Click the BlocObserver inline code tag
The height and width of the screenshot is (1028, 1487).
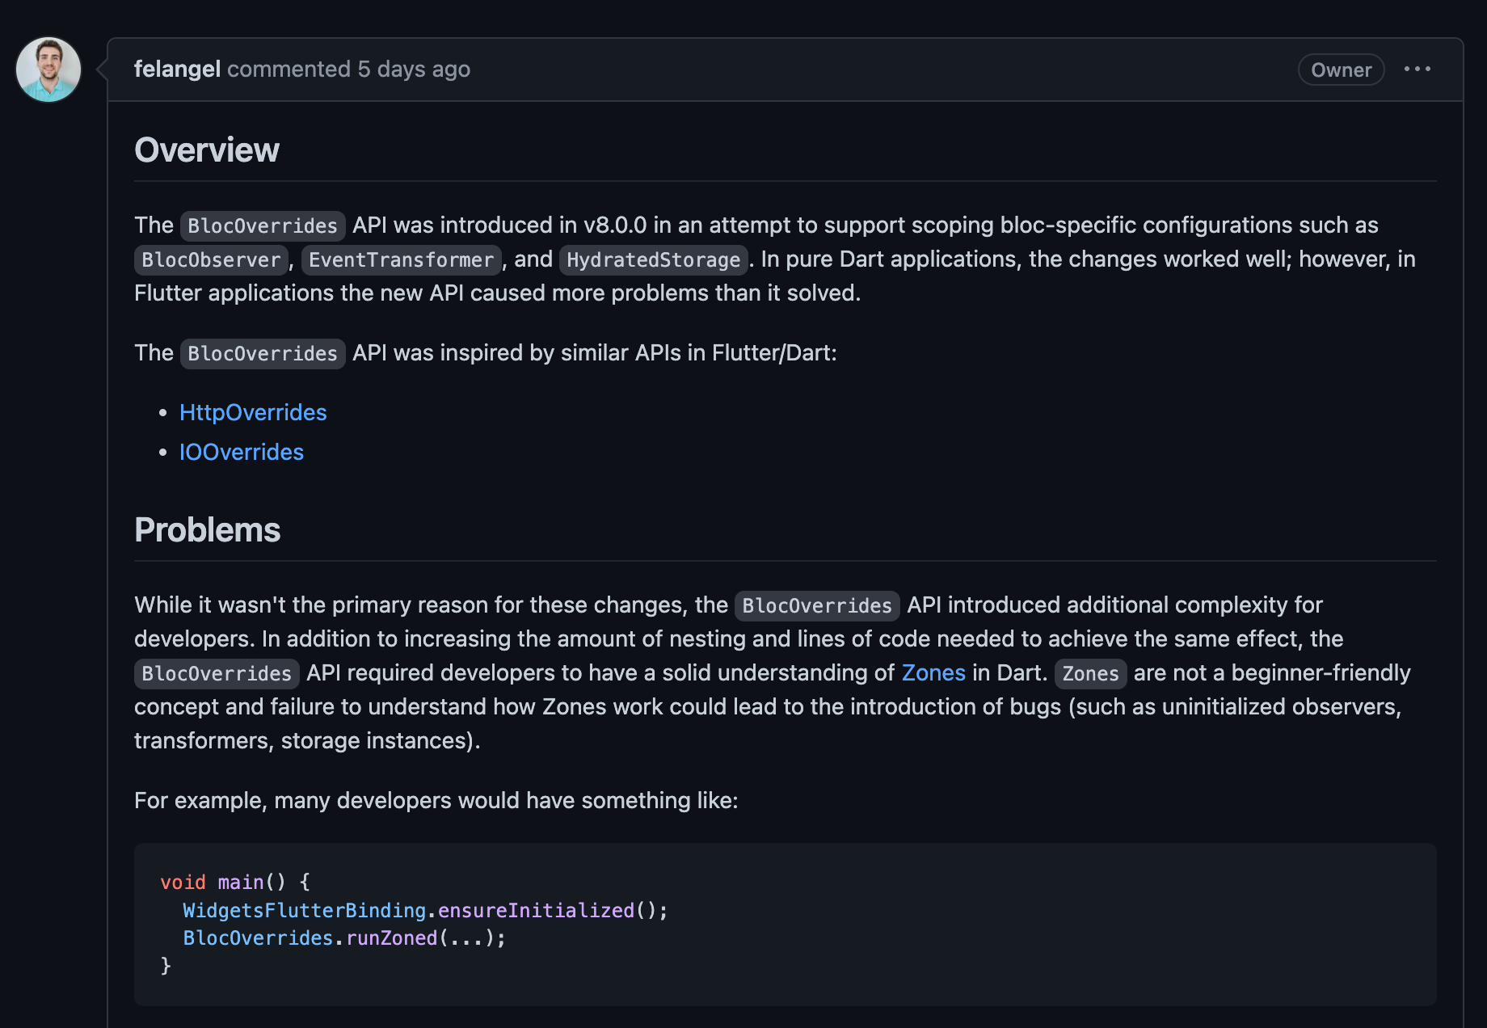click(211, 260)
